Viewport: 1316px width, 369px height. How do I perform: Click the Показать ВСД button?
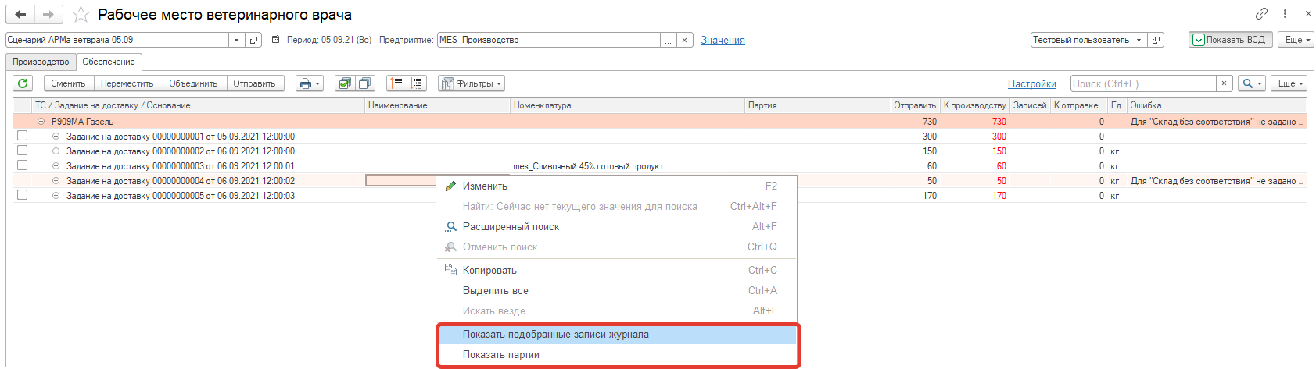1230,40
